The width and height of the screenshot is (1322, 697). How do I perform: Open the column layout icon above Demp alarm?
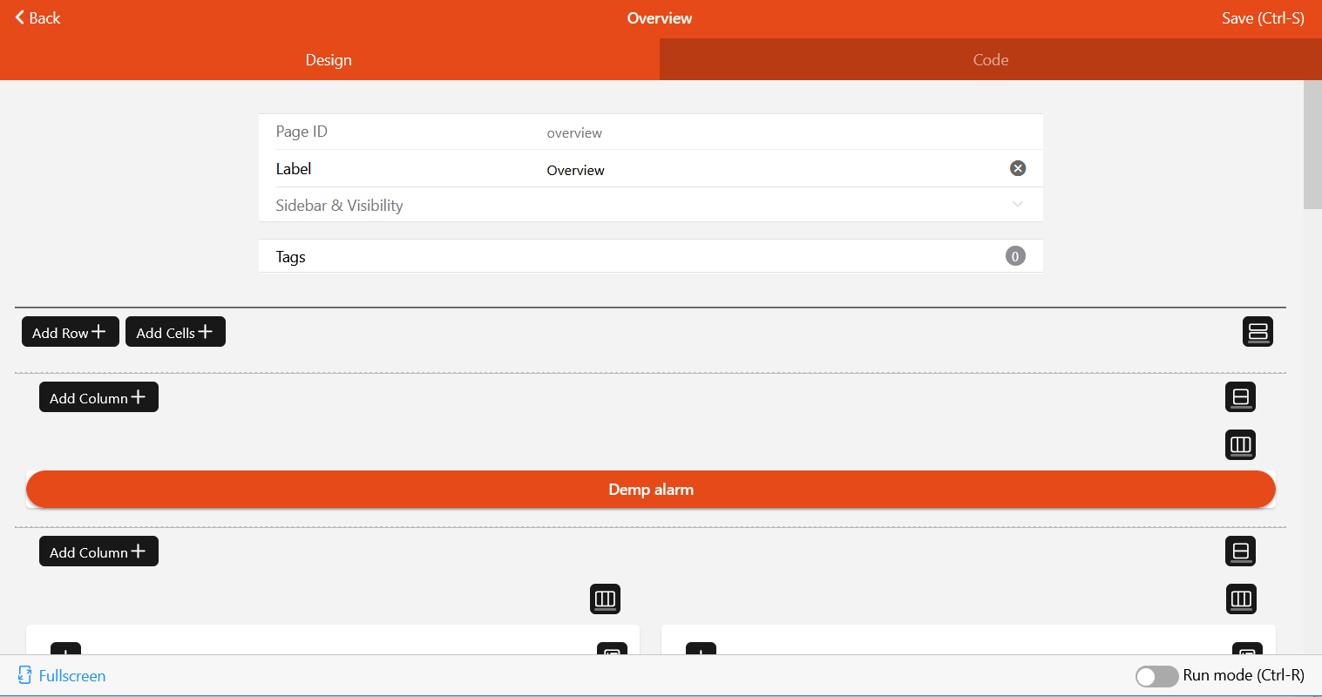(x=1240, y=444)
